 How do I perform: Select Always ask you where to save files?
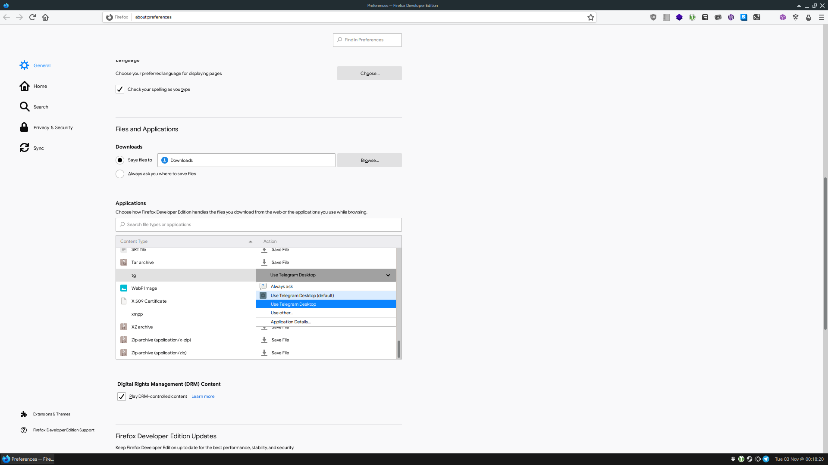(120, 174)
